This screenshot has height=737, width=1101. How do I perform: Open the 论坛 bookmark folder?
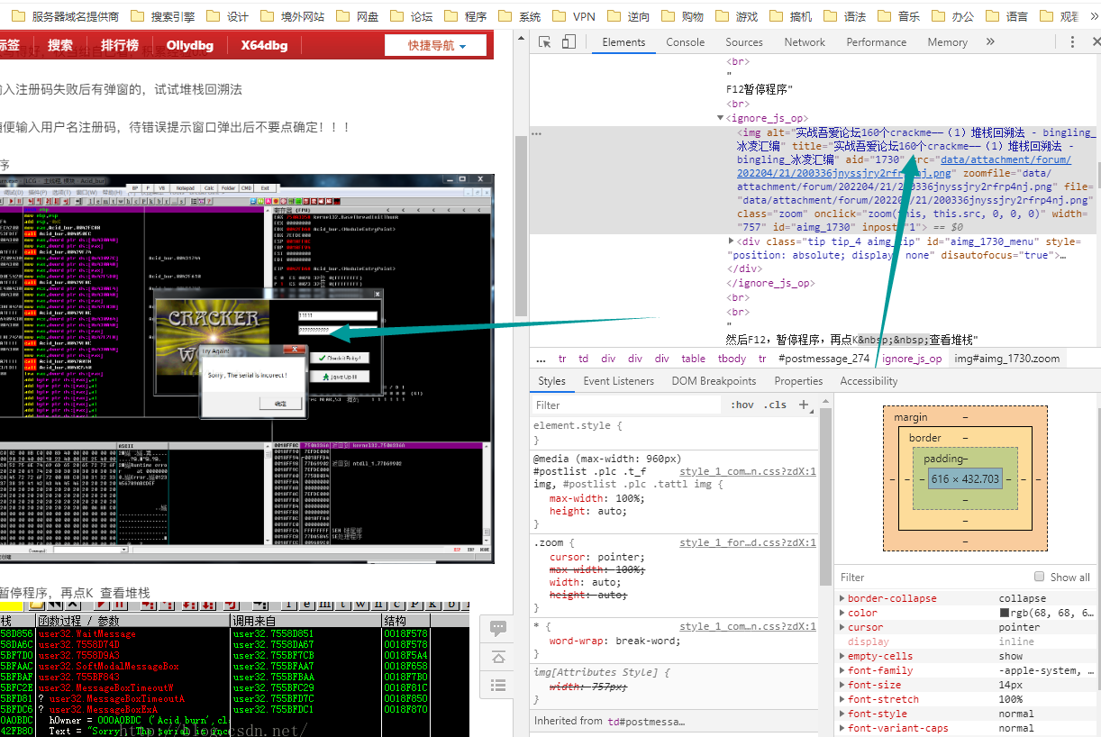click(412, 16)
